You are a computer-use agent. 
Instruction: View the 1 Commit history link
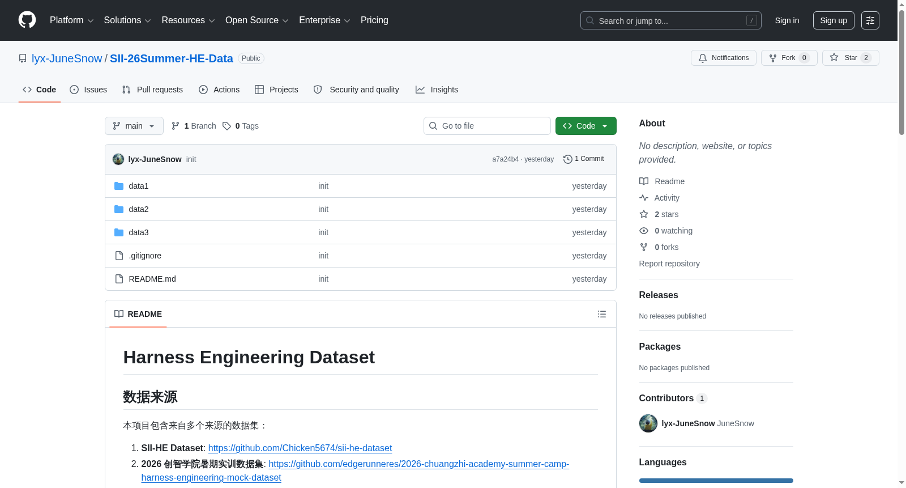click(x=584, y=159)
